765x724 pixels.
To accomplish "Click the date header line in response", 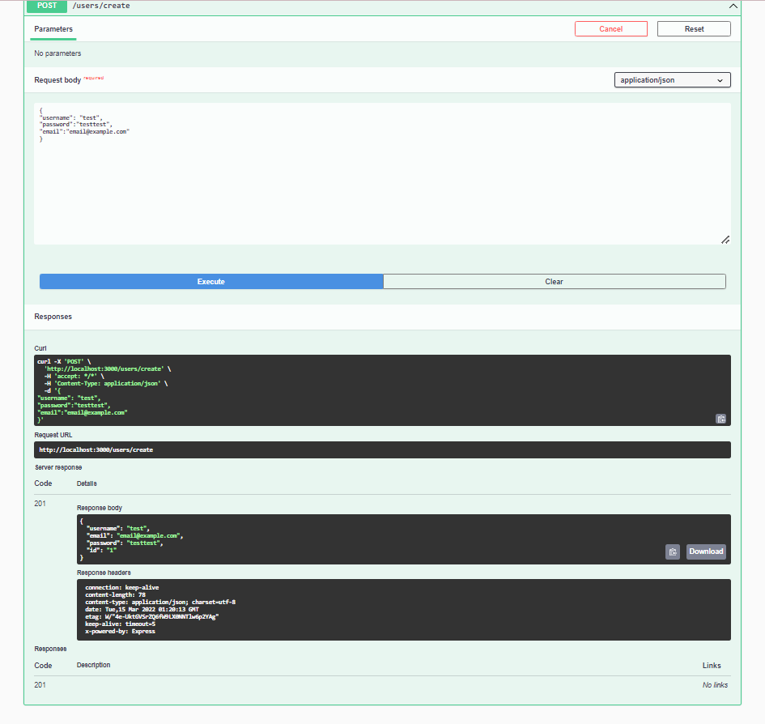I will [x=142, y=609].
